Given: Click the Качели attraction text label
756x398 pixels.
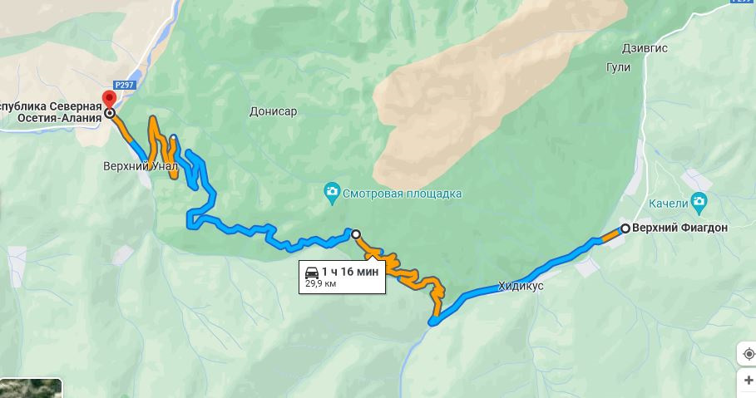Looking at the screenshot, I should (x=668, y=204).
